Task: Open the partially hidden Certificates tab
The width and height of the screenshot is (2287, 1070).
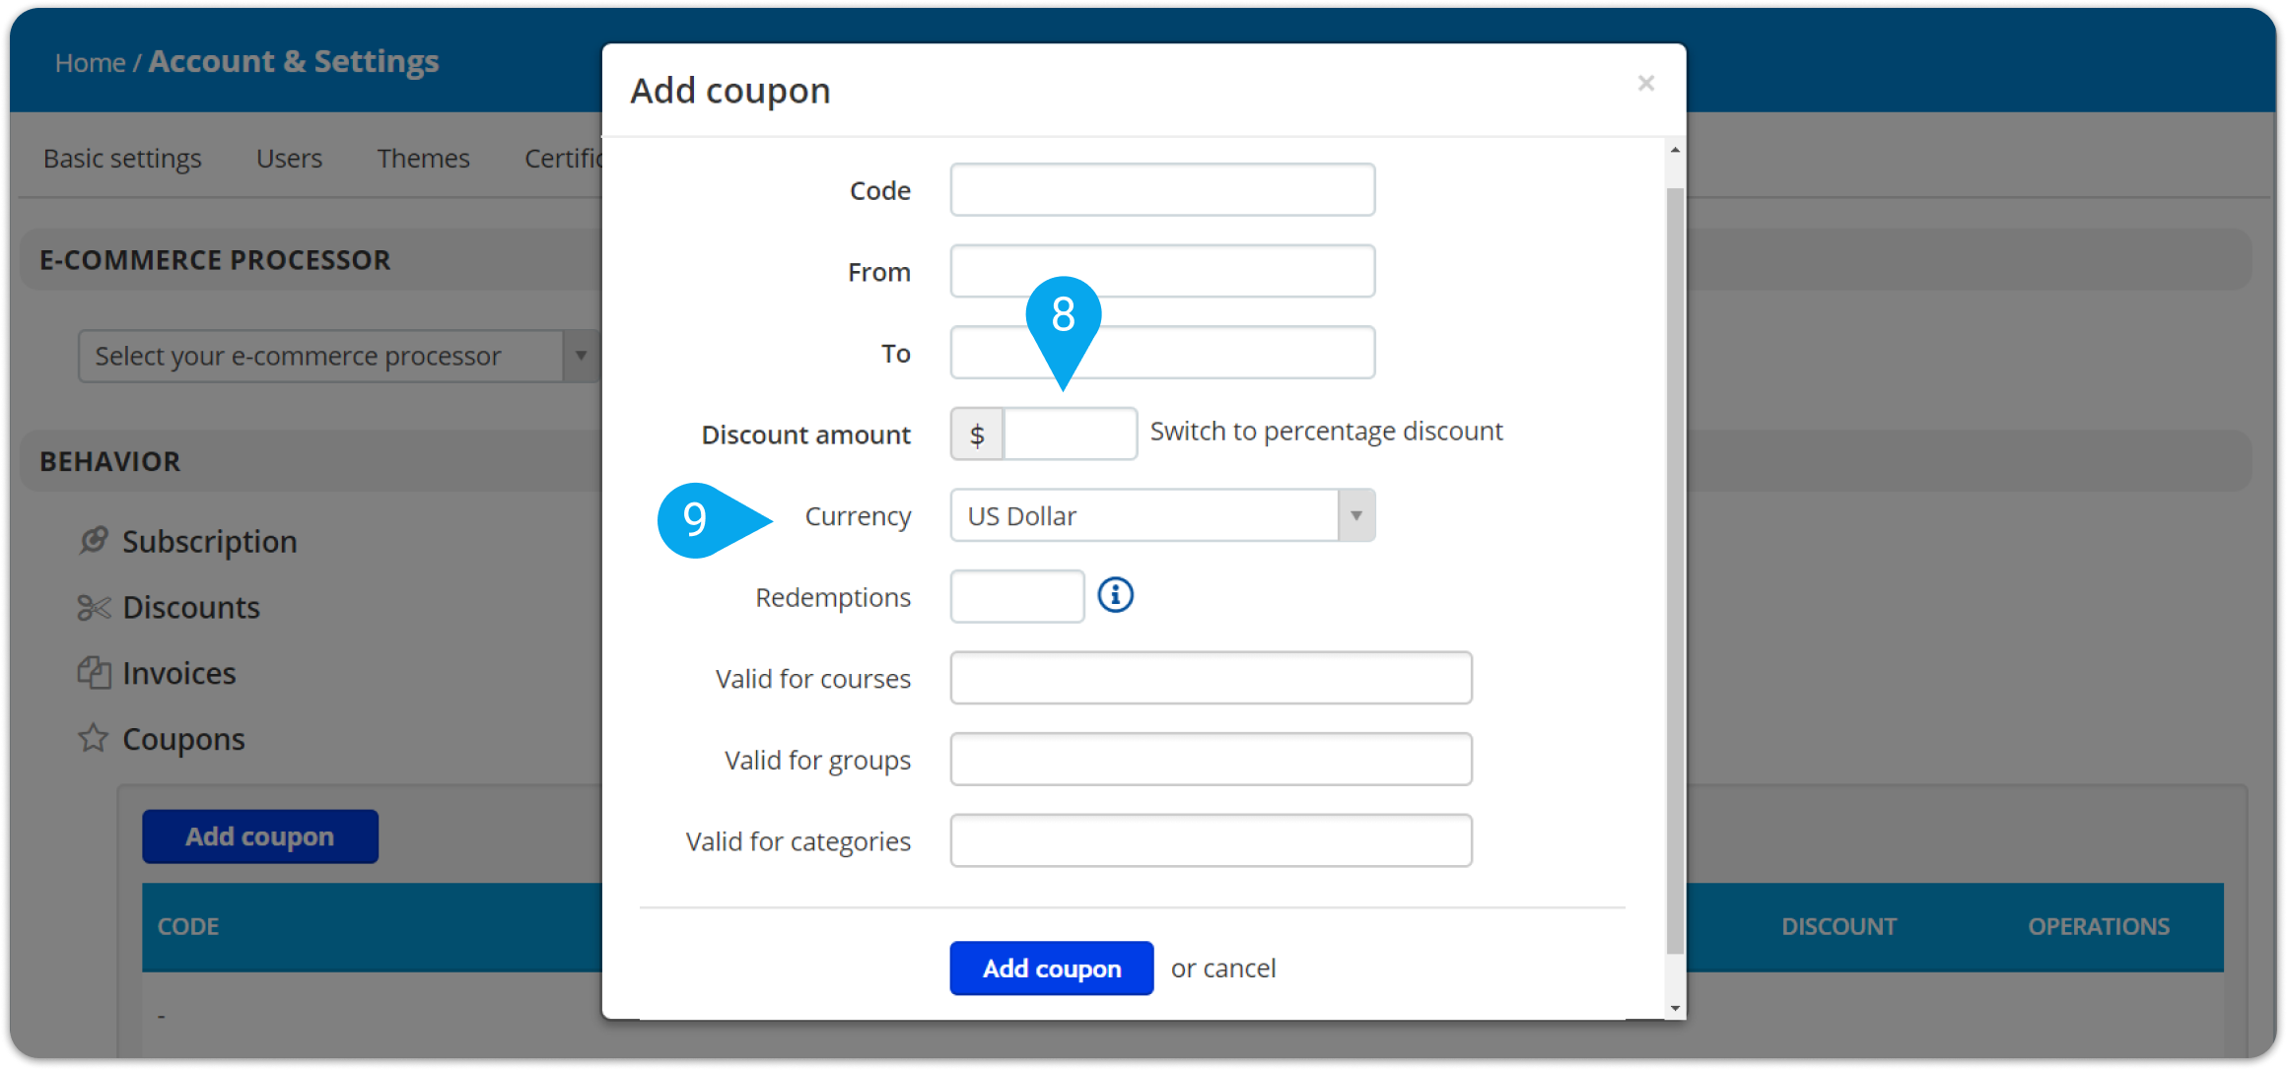Action: (x=563, y=159)
